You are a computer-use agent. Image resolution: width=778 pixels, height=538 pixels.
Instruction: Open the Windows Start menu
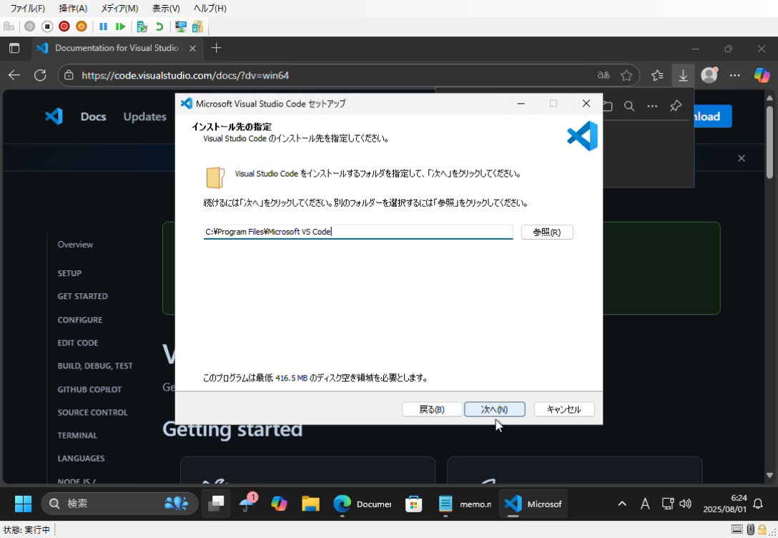pyautogui.click(x=23, y=504)
